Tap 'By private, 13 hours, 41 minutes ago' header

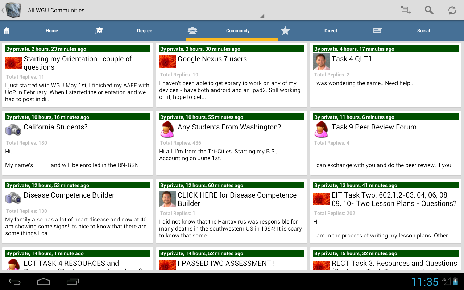(386, 185)
